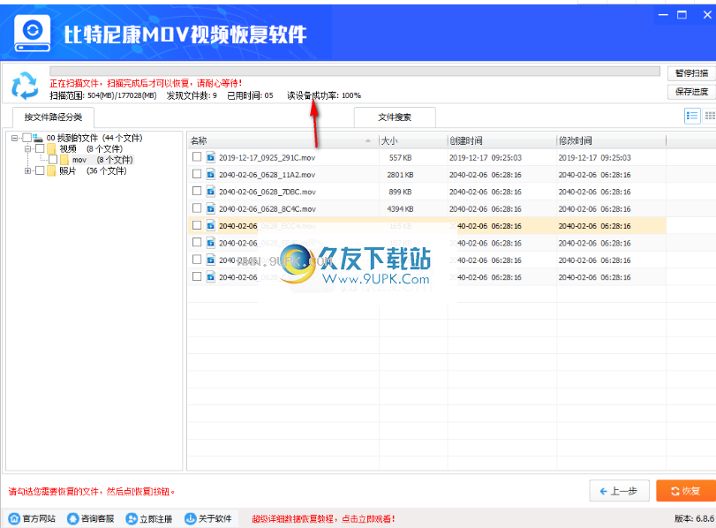The image size is (716, 528).
Task: Expand the 照片 tree node
Action: click(28, 170)
